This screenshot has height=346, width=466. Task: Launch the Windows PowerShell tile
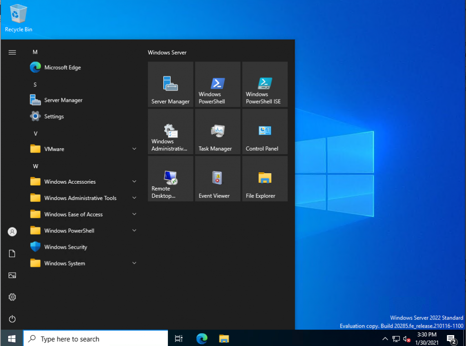pos(218,85)
